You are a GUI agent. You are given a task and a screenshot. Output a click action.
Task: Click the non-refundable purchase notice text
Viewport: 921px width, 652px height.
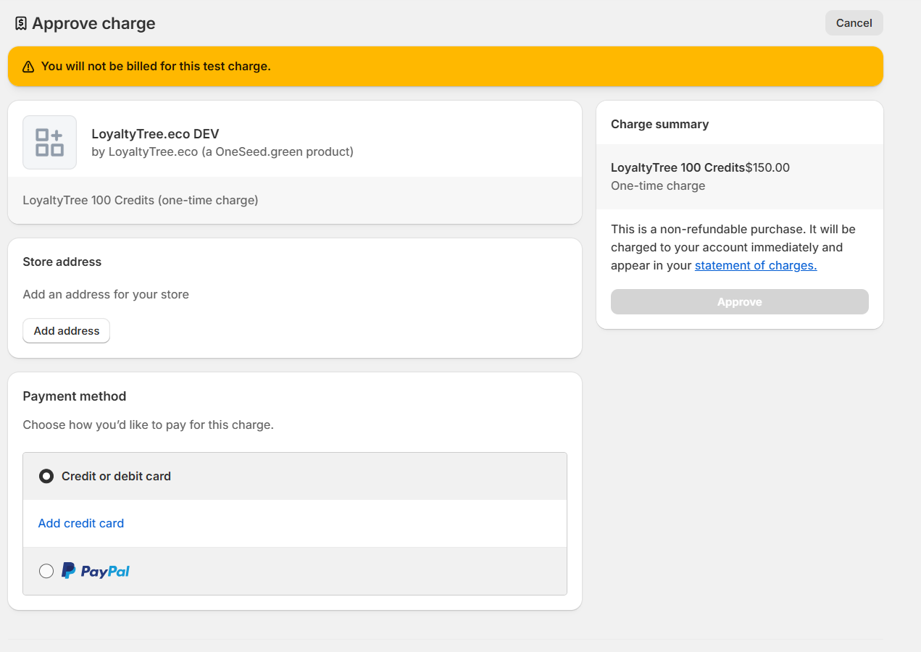tap(733, 247)
